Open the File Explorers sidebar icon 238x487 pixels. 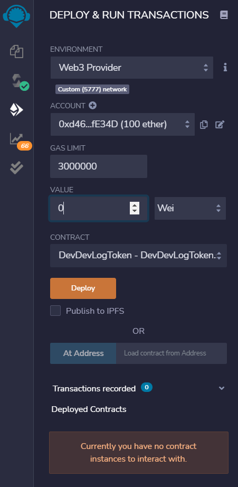[16, 51]
